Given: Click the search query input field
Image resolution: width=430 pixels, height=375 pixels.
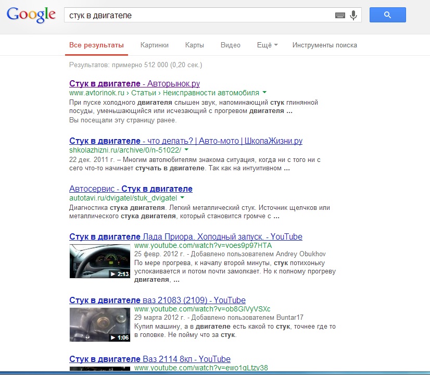Looking at the screenshot, I should (198, 16).
